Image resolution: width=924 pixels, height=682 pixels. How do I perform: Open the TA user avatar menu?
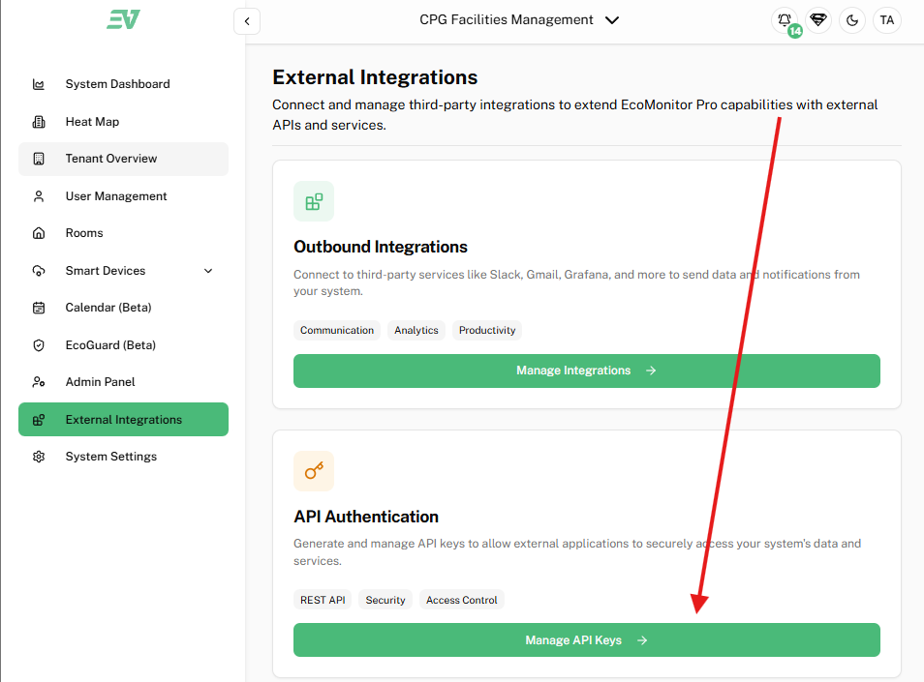[886, 20]
